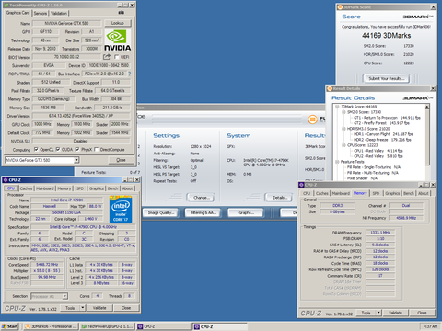
Task: Click the NVIDIA logo in GPU-Z
Action: click(118, 40)
